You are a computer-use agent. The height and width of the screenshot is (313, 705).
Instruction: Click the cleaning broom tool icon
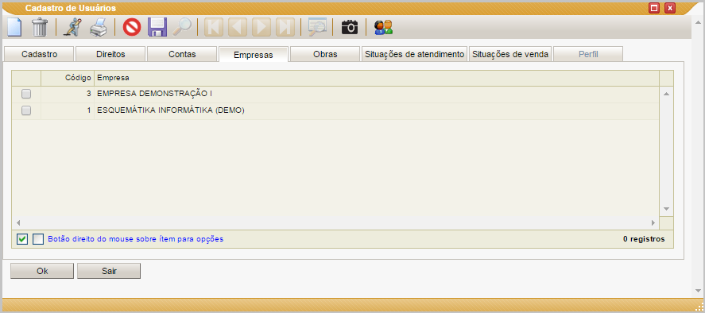tap(70, 28)
